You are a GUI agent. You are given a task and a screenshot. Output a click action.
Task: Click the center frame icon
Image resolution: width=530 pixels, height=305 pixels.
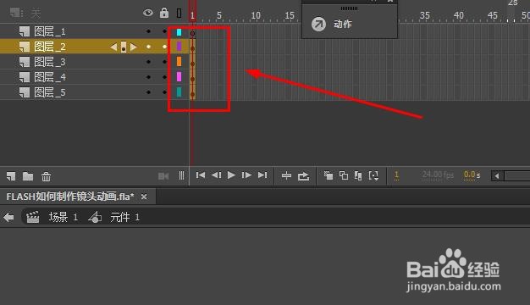[286, 175]
